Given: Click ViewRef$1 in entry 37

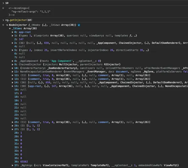Looking at the screenshot, I should [170, 165].
